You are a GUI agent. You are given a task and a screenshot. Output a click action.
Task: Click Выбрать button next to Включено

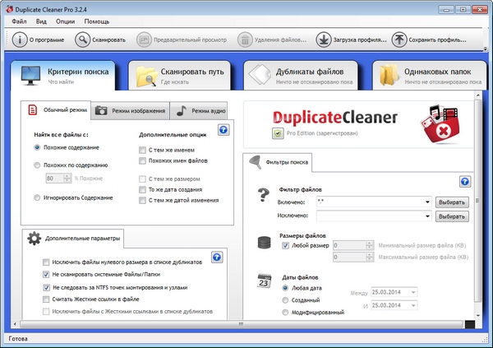click(453, 202)
